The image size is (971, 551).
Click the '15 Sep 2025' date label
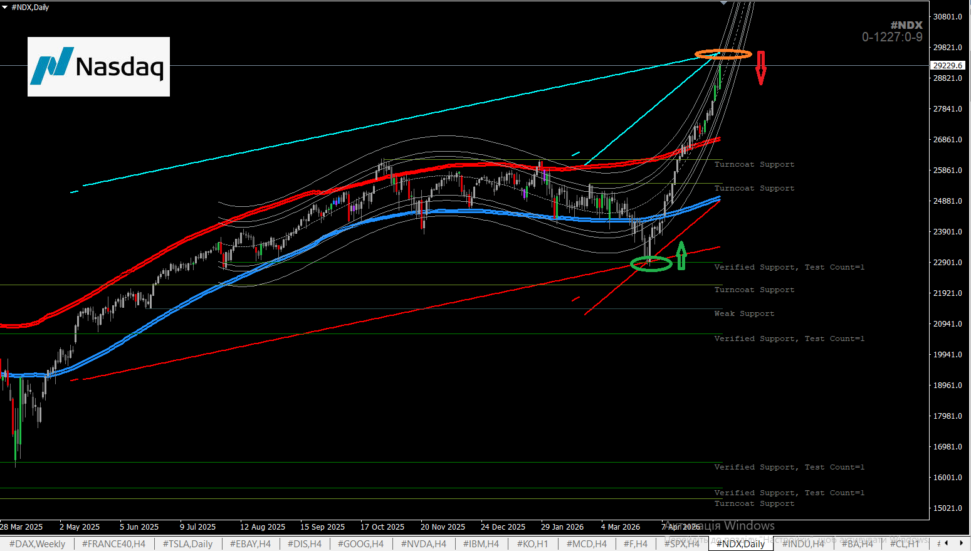tap(322, 527)
